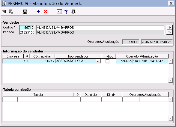Exit form with the yellow door icon
The width and height of the screenshot is (176, 127).
tap(73, 12)
